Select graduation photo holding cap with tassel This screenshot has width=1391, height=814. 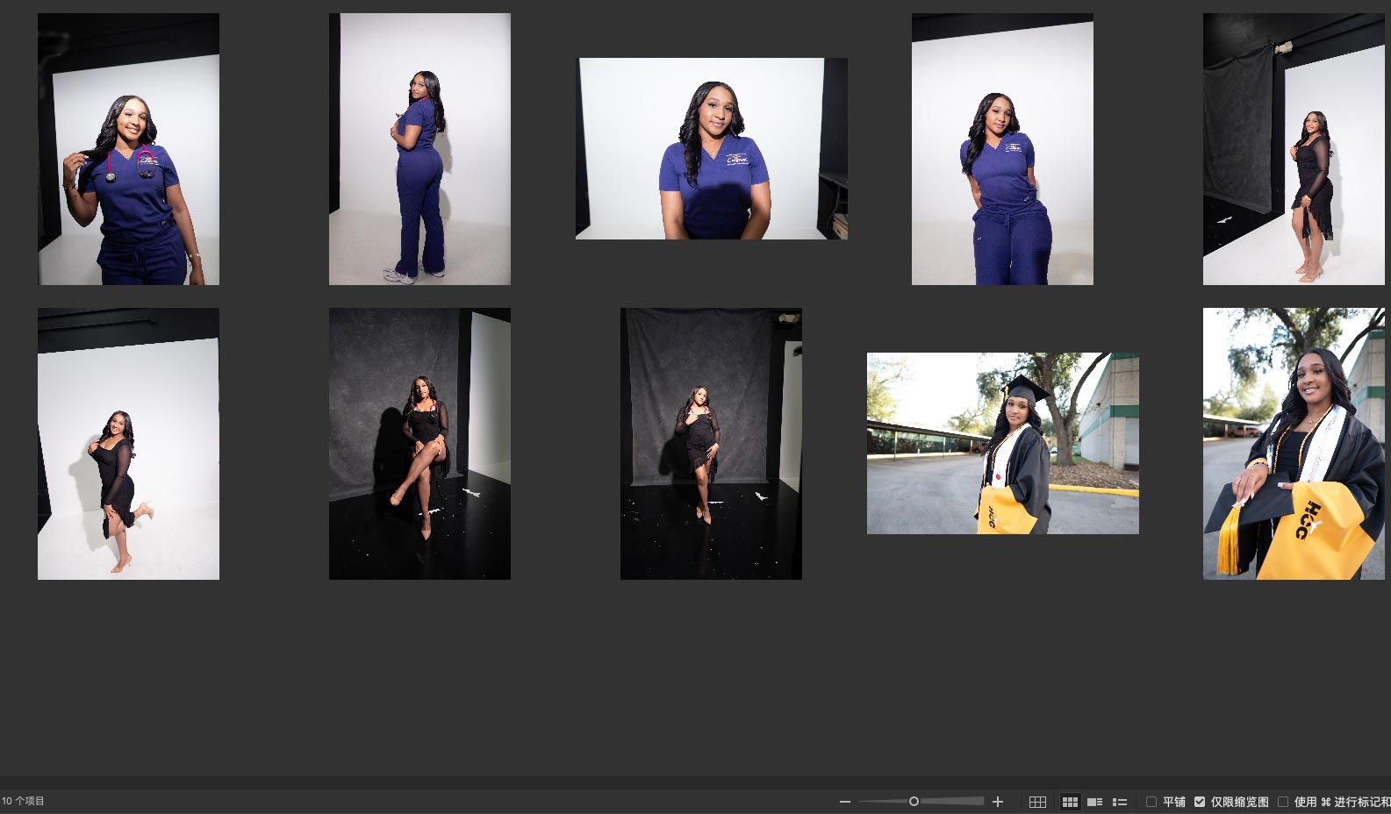click(x=1294, y=444)
